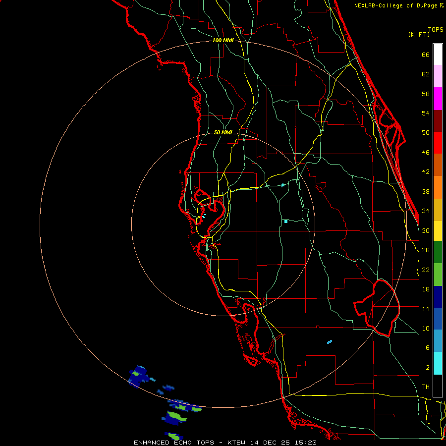Click the 15:20 timestamp text

305,443
